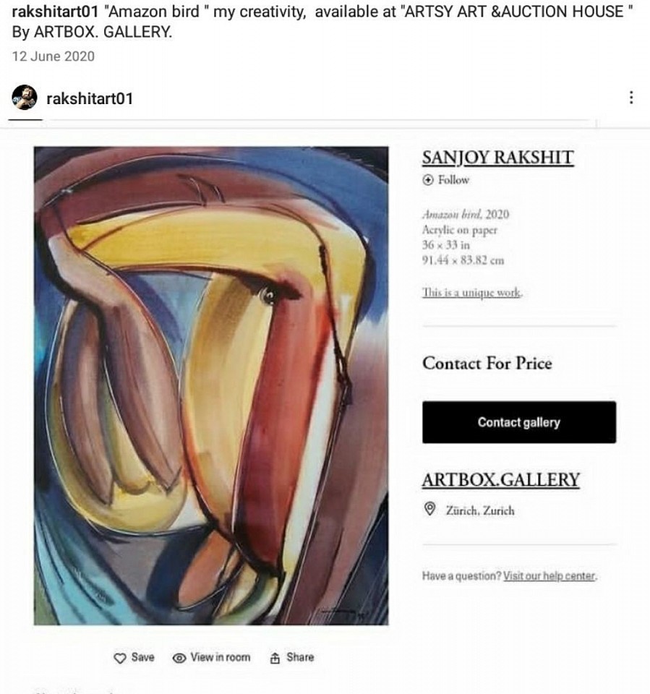The width and height of the screenshot is (650, 694).
Task: Click the heart Save icon
Action: [120, 658]
